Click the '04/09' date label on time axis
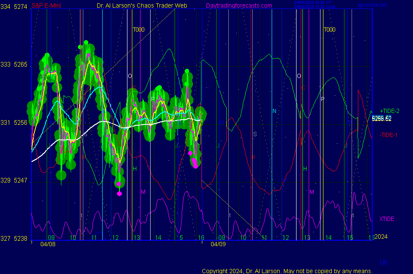The width and height of the screenshot is (413, 274). [218, 244]
